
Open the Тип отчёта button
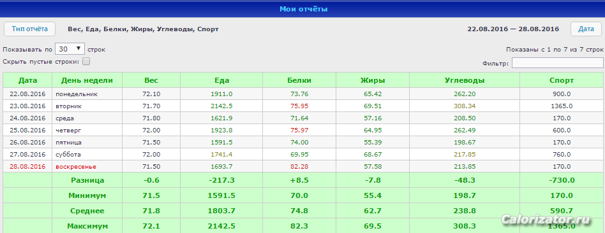pyautogui.click(x=30, y=29)
